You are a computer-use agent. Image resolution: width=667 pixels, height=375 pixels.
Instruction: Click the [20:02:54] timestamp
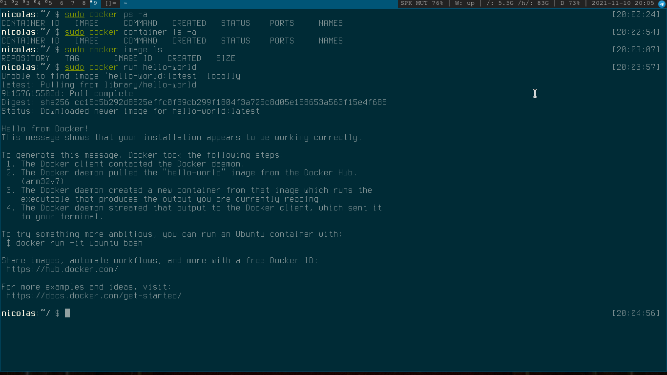click(636, 32)
